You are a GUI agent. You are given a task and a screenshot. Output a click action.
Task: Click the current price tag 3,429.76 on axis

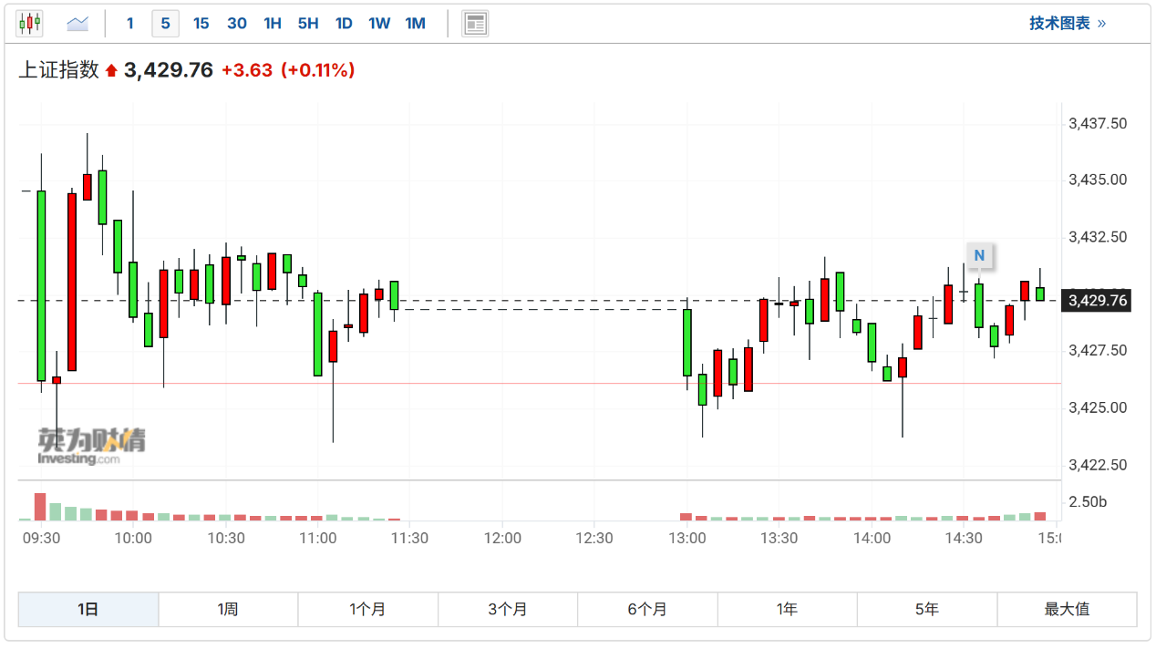1099,300
